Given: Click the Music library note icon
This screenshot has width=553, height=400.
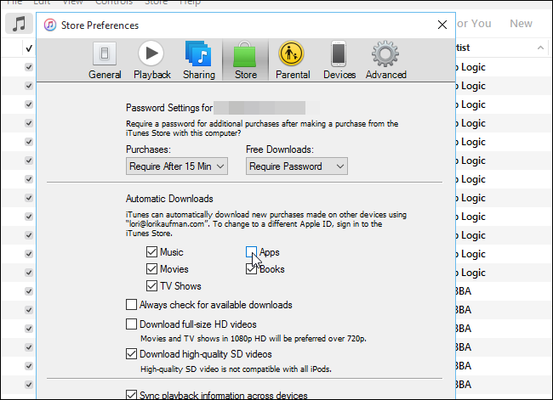Looking at the screenshot, I should 19,24.
